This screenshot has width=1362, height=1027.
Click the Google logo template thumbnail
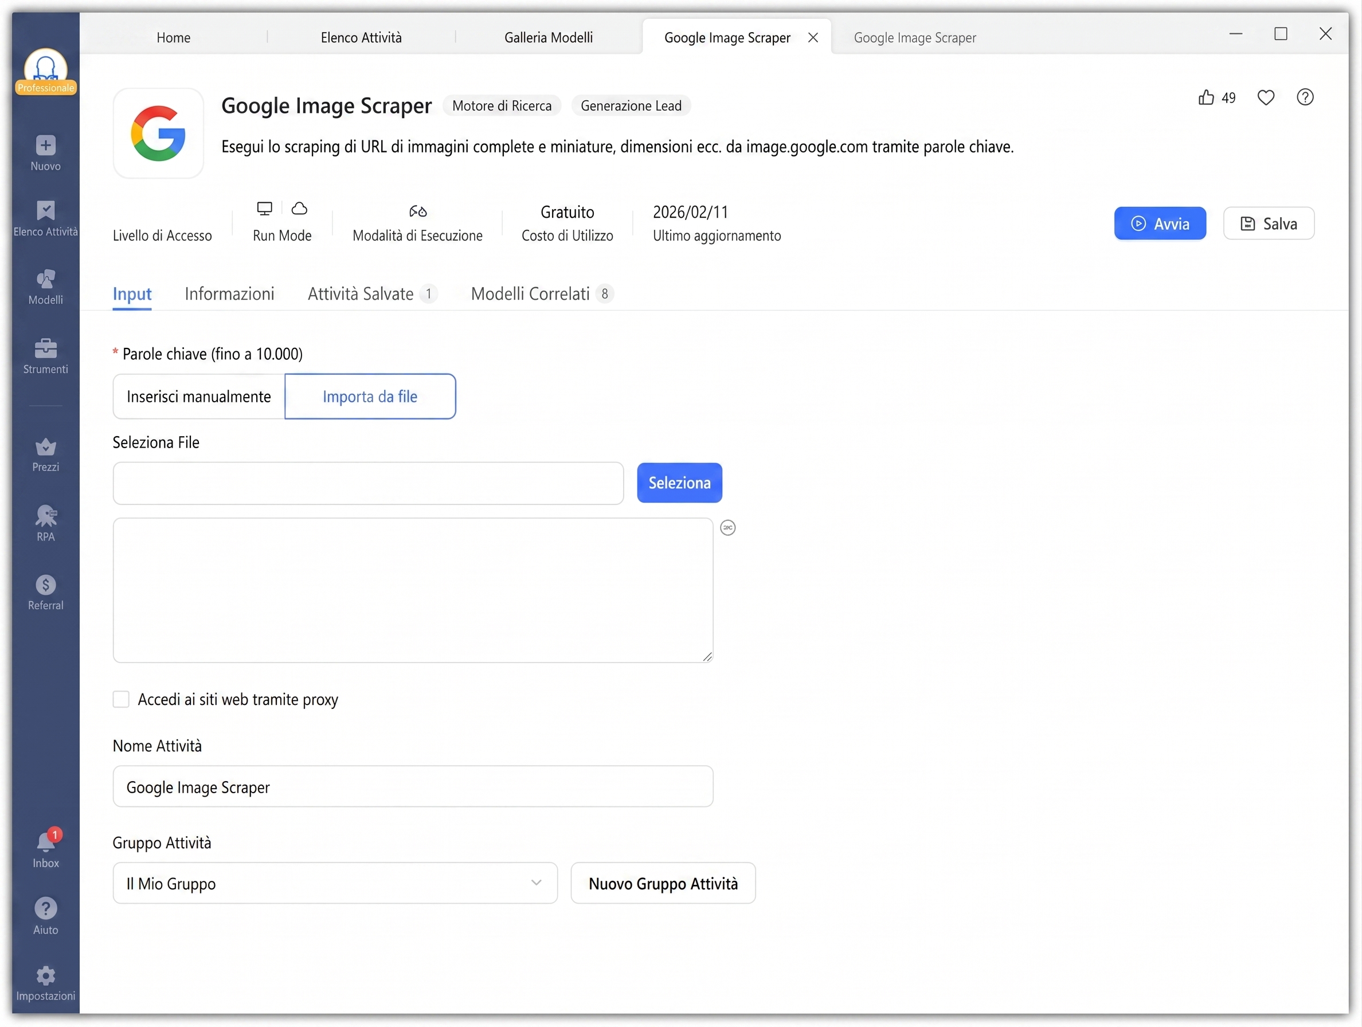[158, 133]
